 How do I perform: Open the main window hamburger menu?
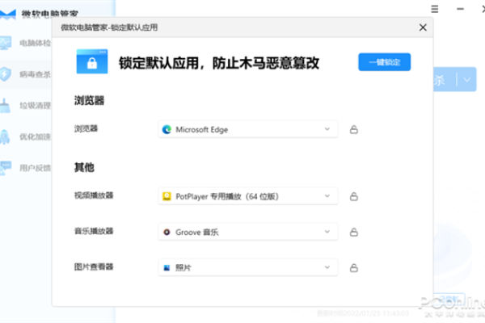(x=435, y=9)
